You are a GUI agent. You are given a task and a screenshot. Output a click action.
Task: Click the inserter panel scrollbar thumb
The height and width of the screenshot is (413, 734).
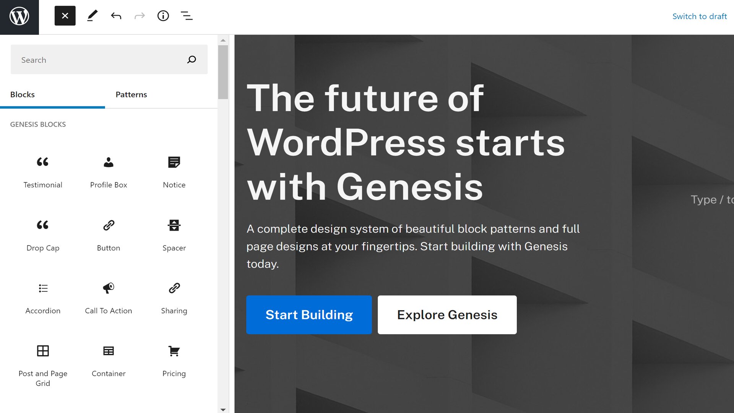pos(223,72)
